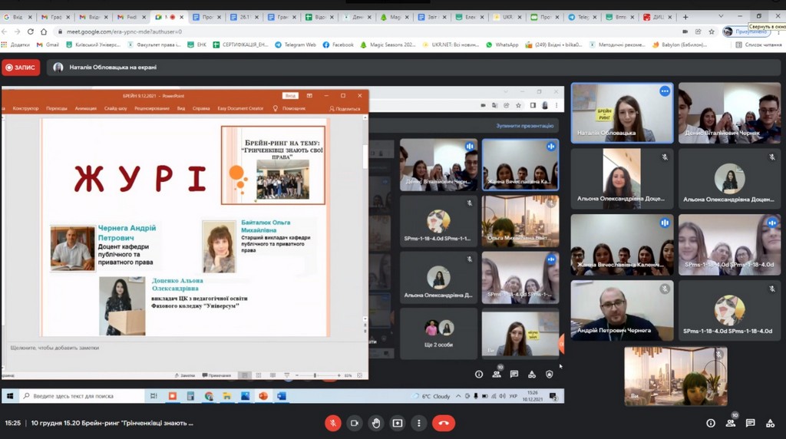Unmute the microphone in the call bar
Screen dimensions: 786x439
333,423
